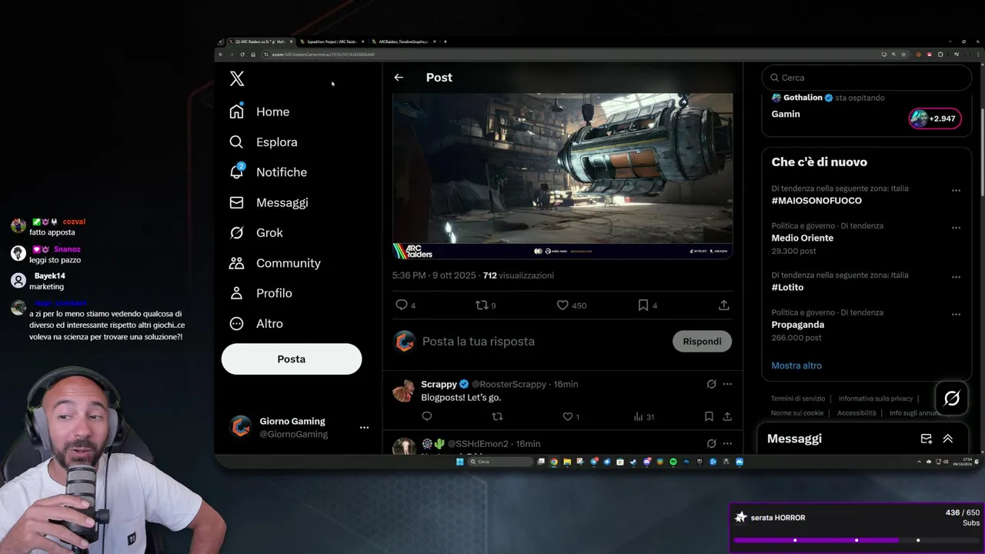Open Informativa sulla privacy link
Screen dimensions: 985x554
pyautogui.click(x=876, y=399)
